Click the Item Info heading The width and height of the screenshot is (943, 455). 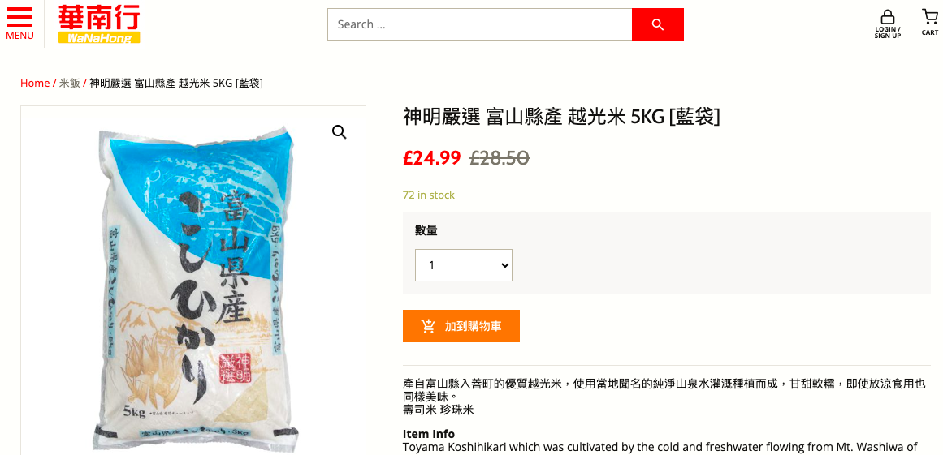pyautogui.click(x=429, y=434)
